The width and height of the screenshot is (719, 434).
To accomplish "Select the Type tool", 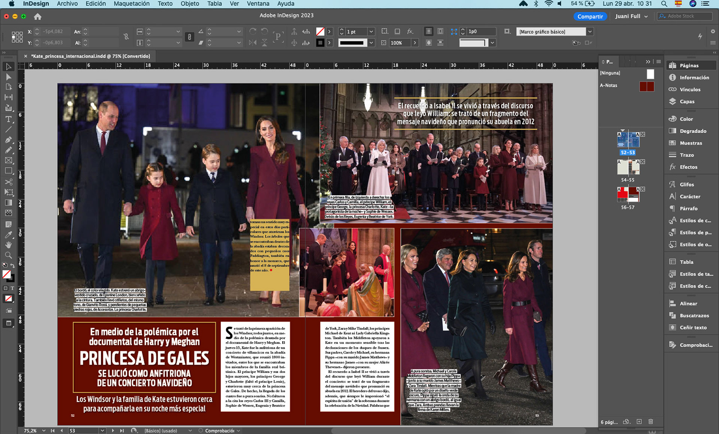I will click(x=8, y=119).
